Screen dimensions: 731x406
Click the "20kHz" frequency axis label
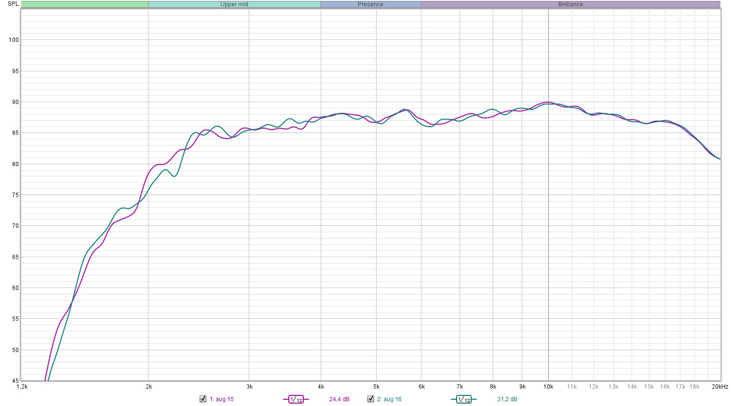click(720, 387)
